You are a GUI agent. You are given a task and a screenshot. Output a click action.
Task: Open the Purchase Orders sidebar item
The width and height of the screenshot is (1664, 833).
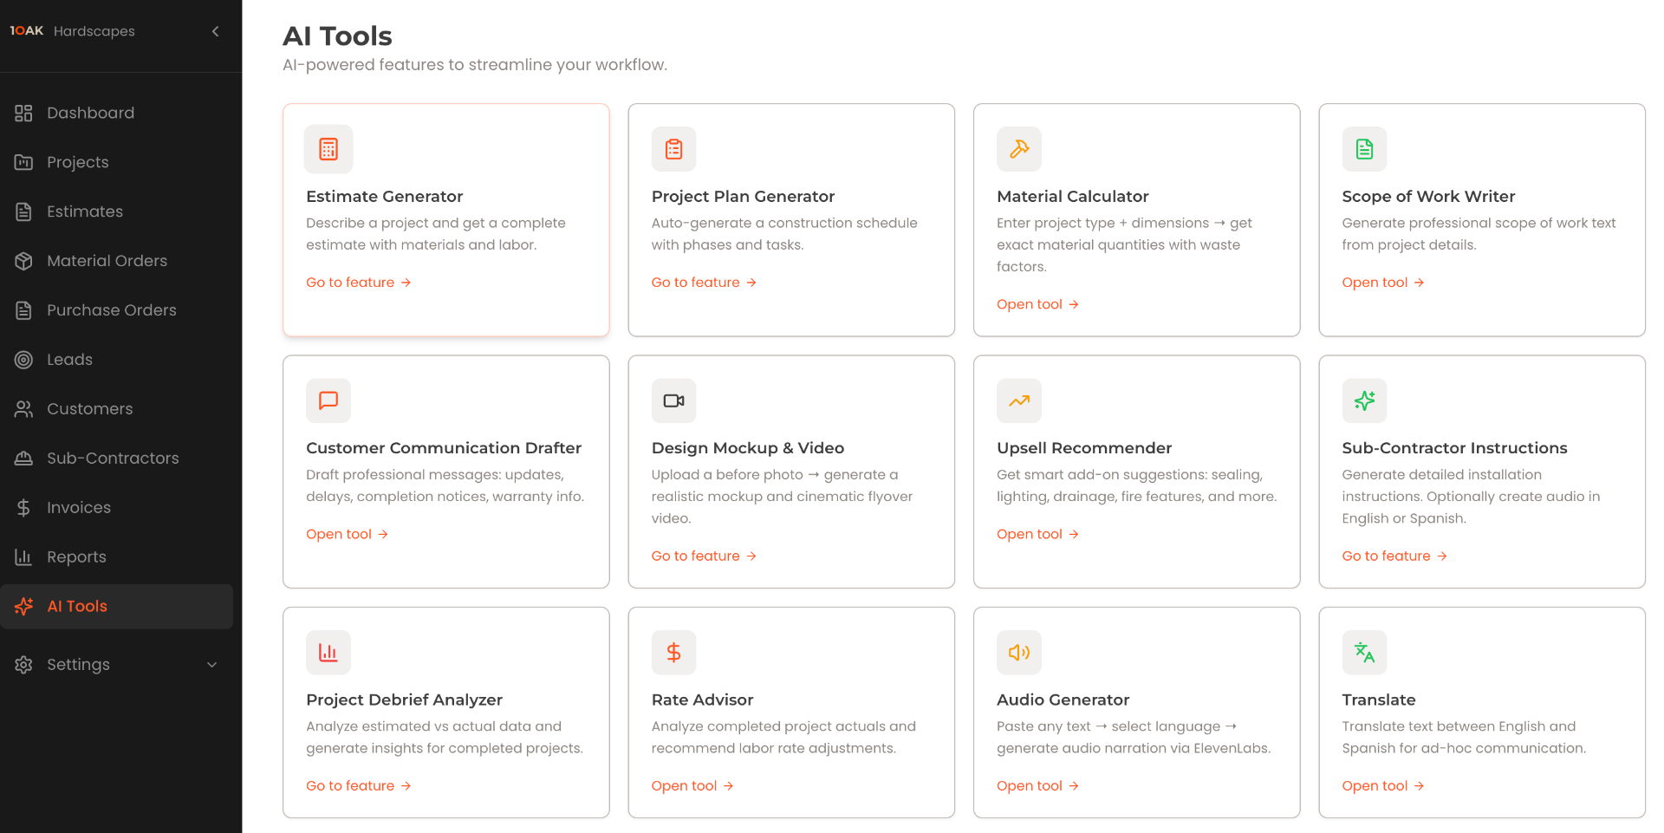(117, 310)
